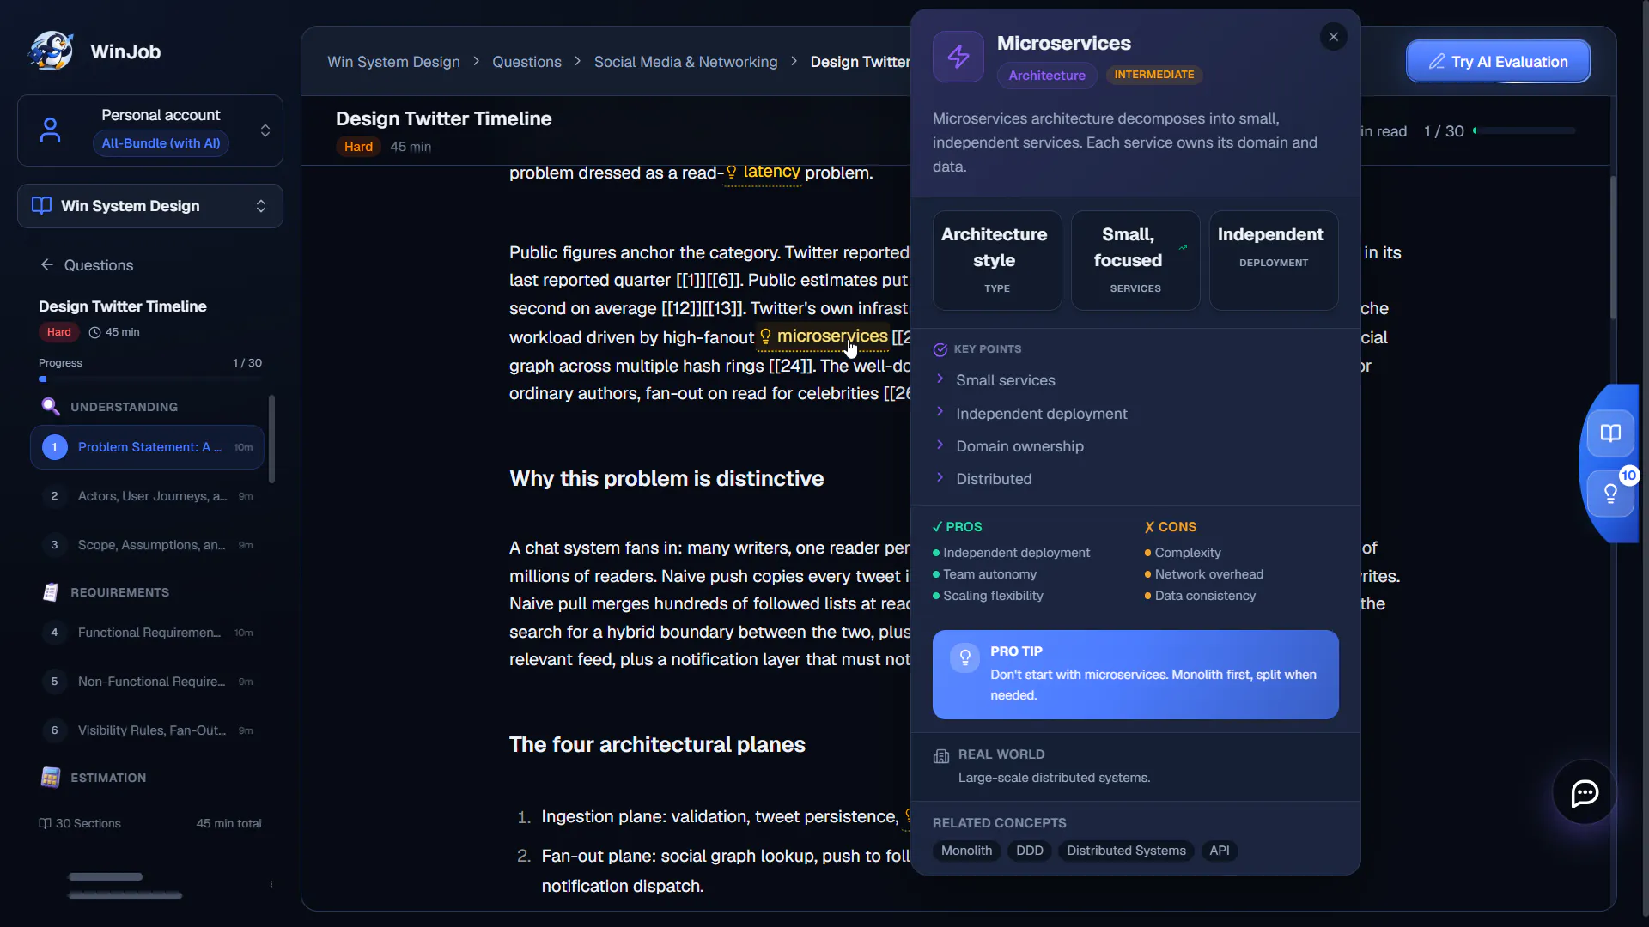The image size is (1649, 927).
Task: Open the lightbulb hints icon with badge 10
Action: pos(1610,494)
